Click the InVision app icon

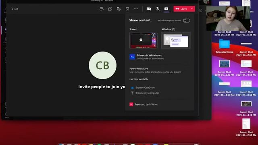[x=131, y=104]
